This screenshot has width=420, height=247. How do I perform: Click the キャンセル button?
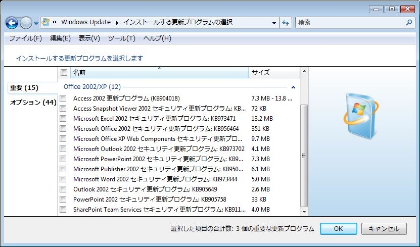tap(384, 228)
